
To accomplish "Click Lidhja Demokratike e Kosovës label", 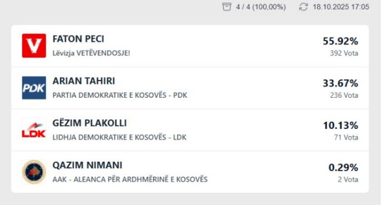I will pyautogui.click(x=119, y=137).
